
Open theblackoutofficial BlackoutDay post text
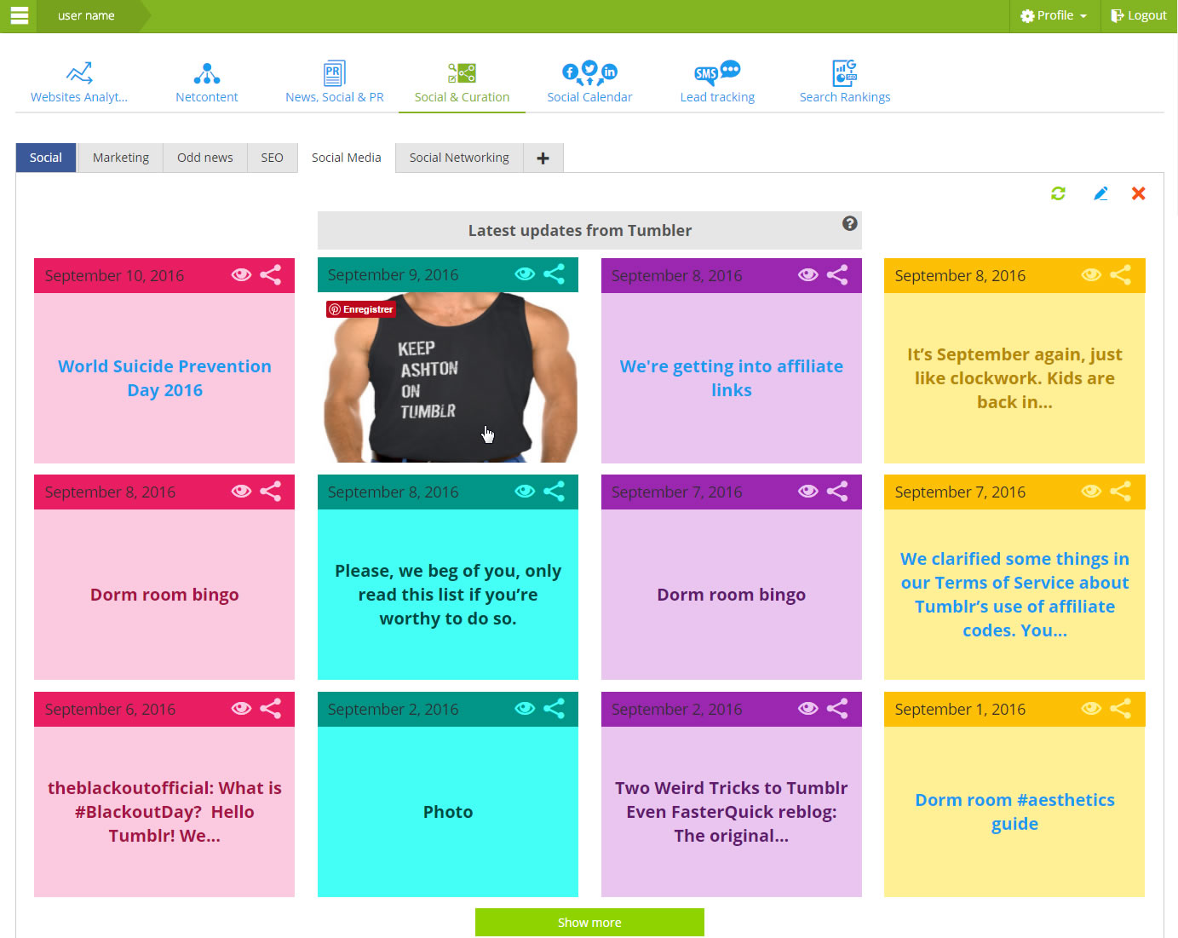click(x=164, y=812)
